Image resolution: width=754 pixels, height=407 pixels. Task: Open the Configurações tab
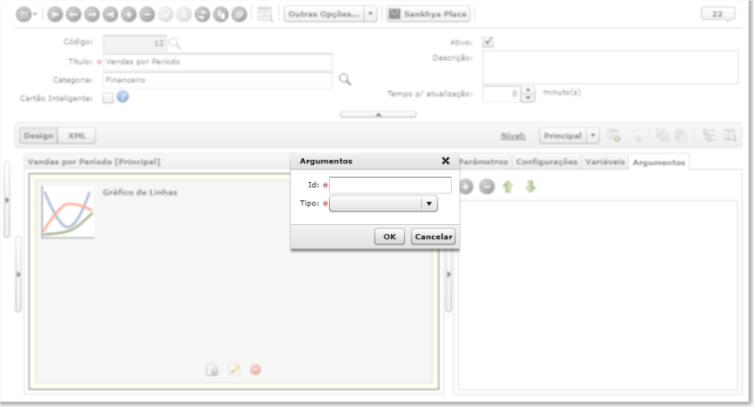546,162
